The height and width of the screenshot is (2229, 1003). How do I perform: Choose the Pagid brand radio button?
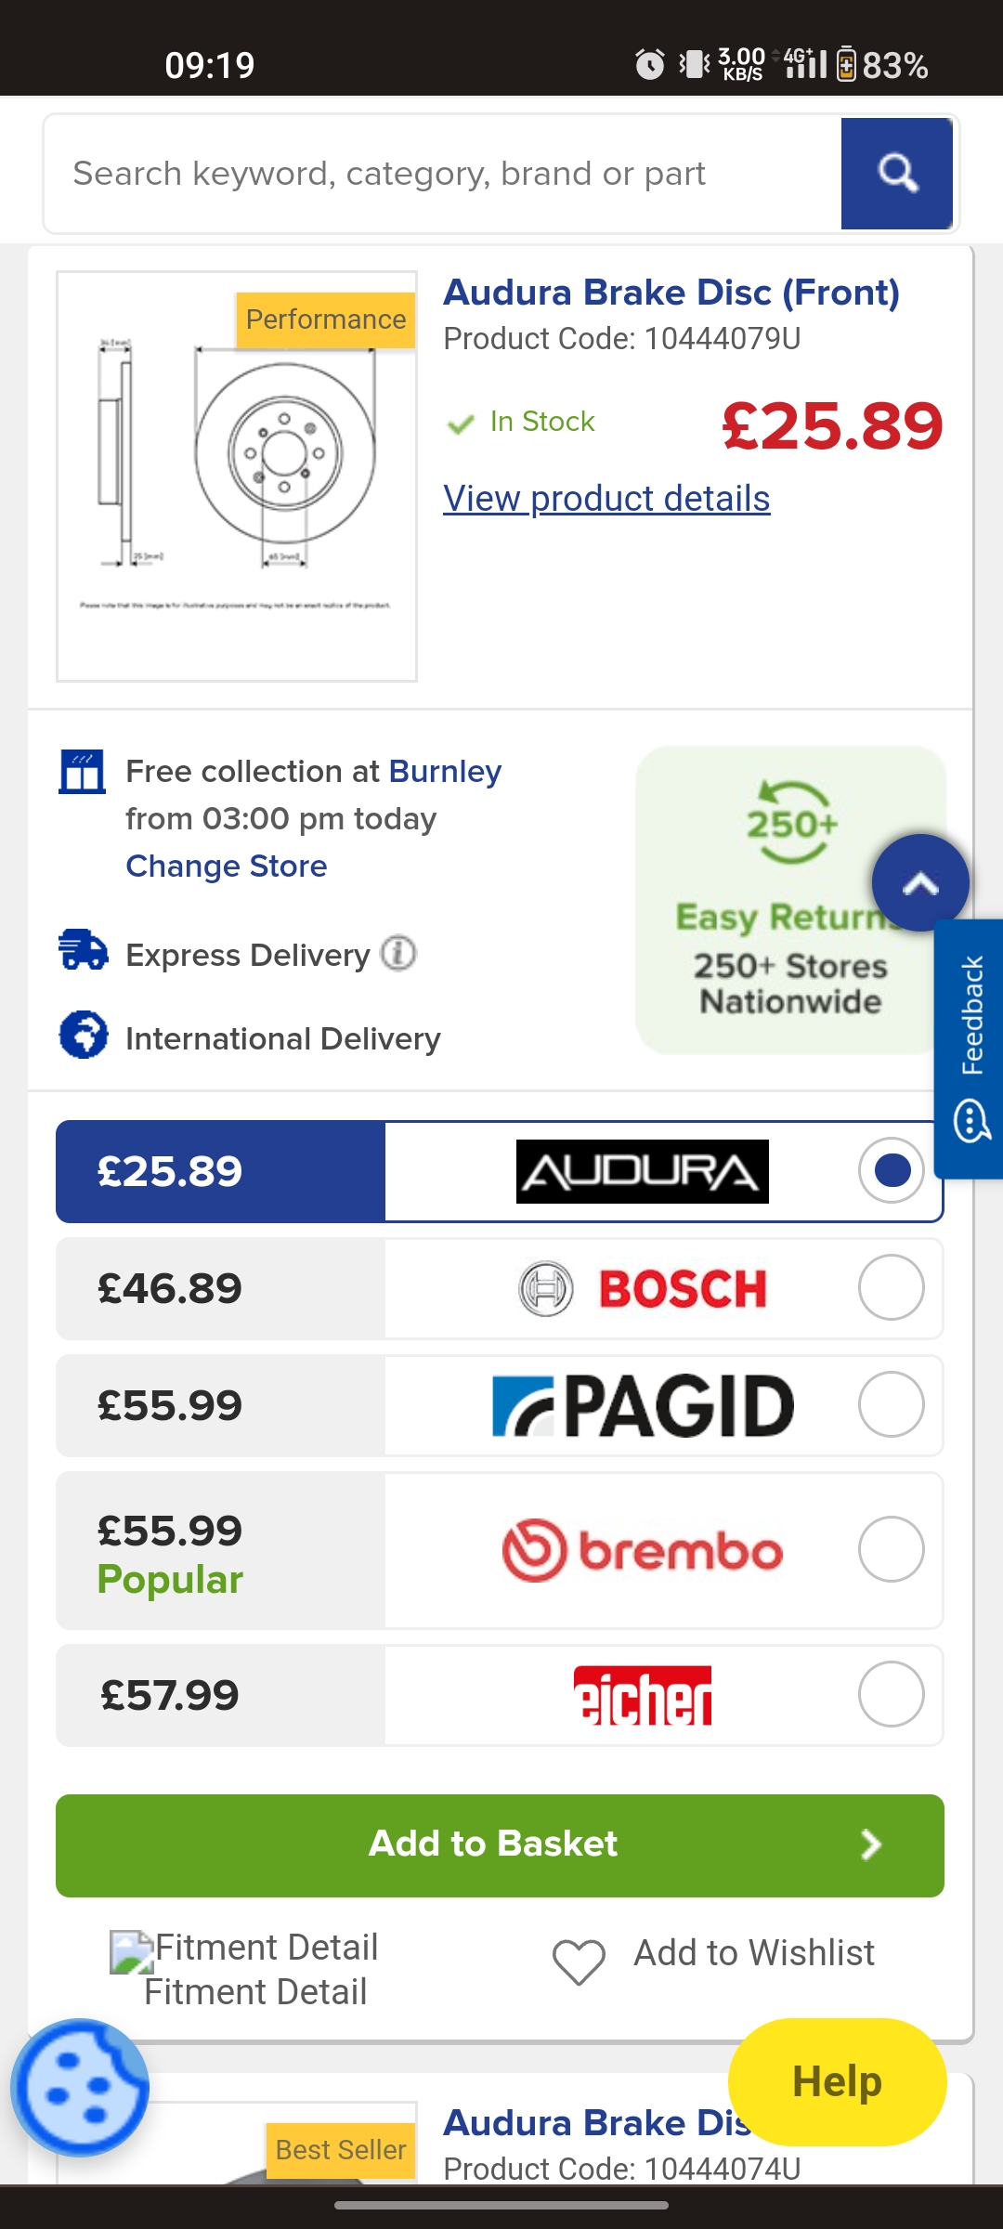pos(891,1404)
